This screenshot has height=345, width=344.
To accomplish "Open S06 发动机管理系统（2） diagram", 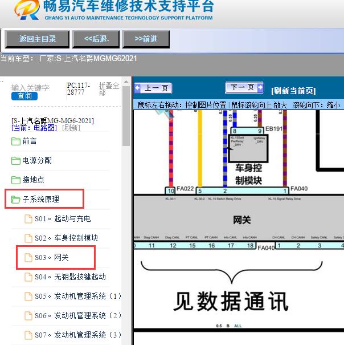I will click(x=78, y=315).
